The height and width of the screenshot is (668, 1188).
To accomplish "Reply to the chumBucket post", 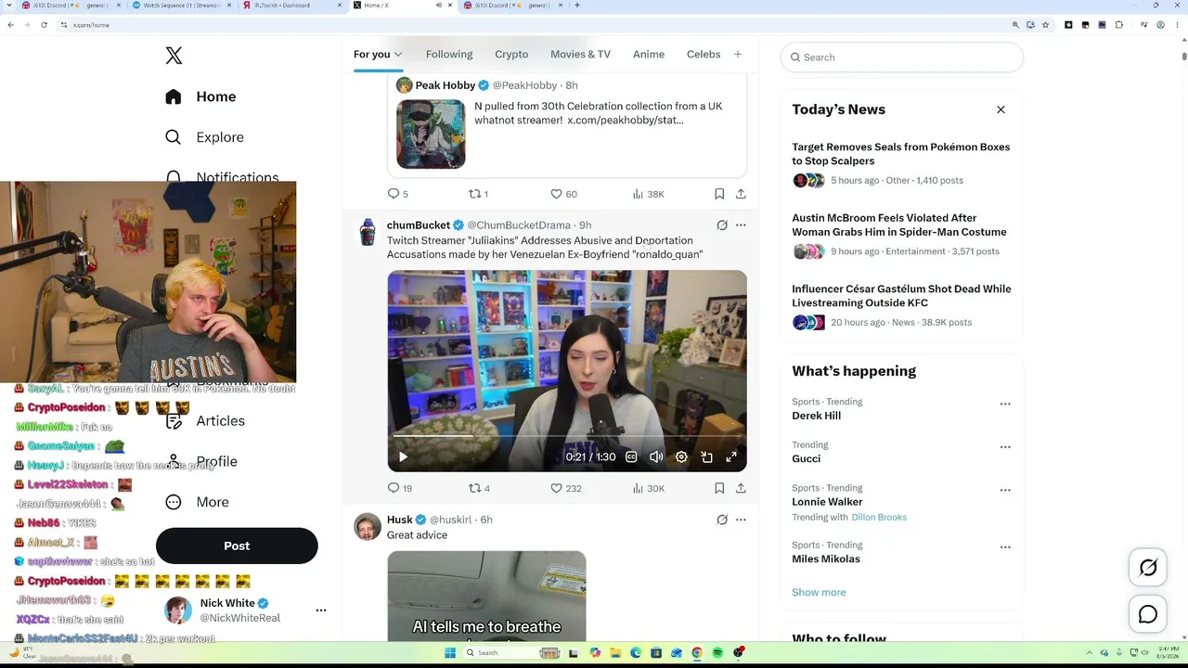I will tap(400, 488).
